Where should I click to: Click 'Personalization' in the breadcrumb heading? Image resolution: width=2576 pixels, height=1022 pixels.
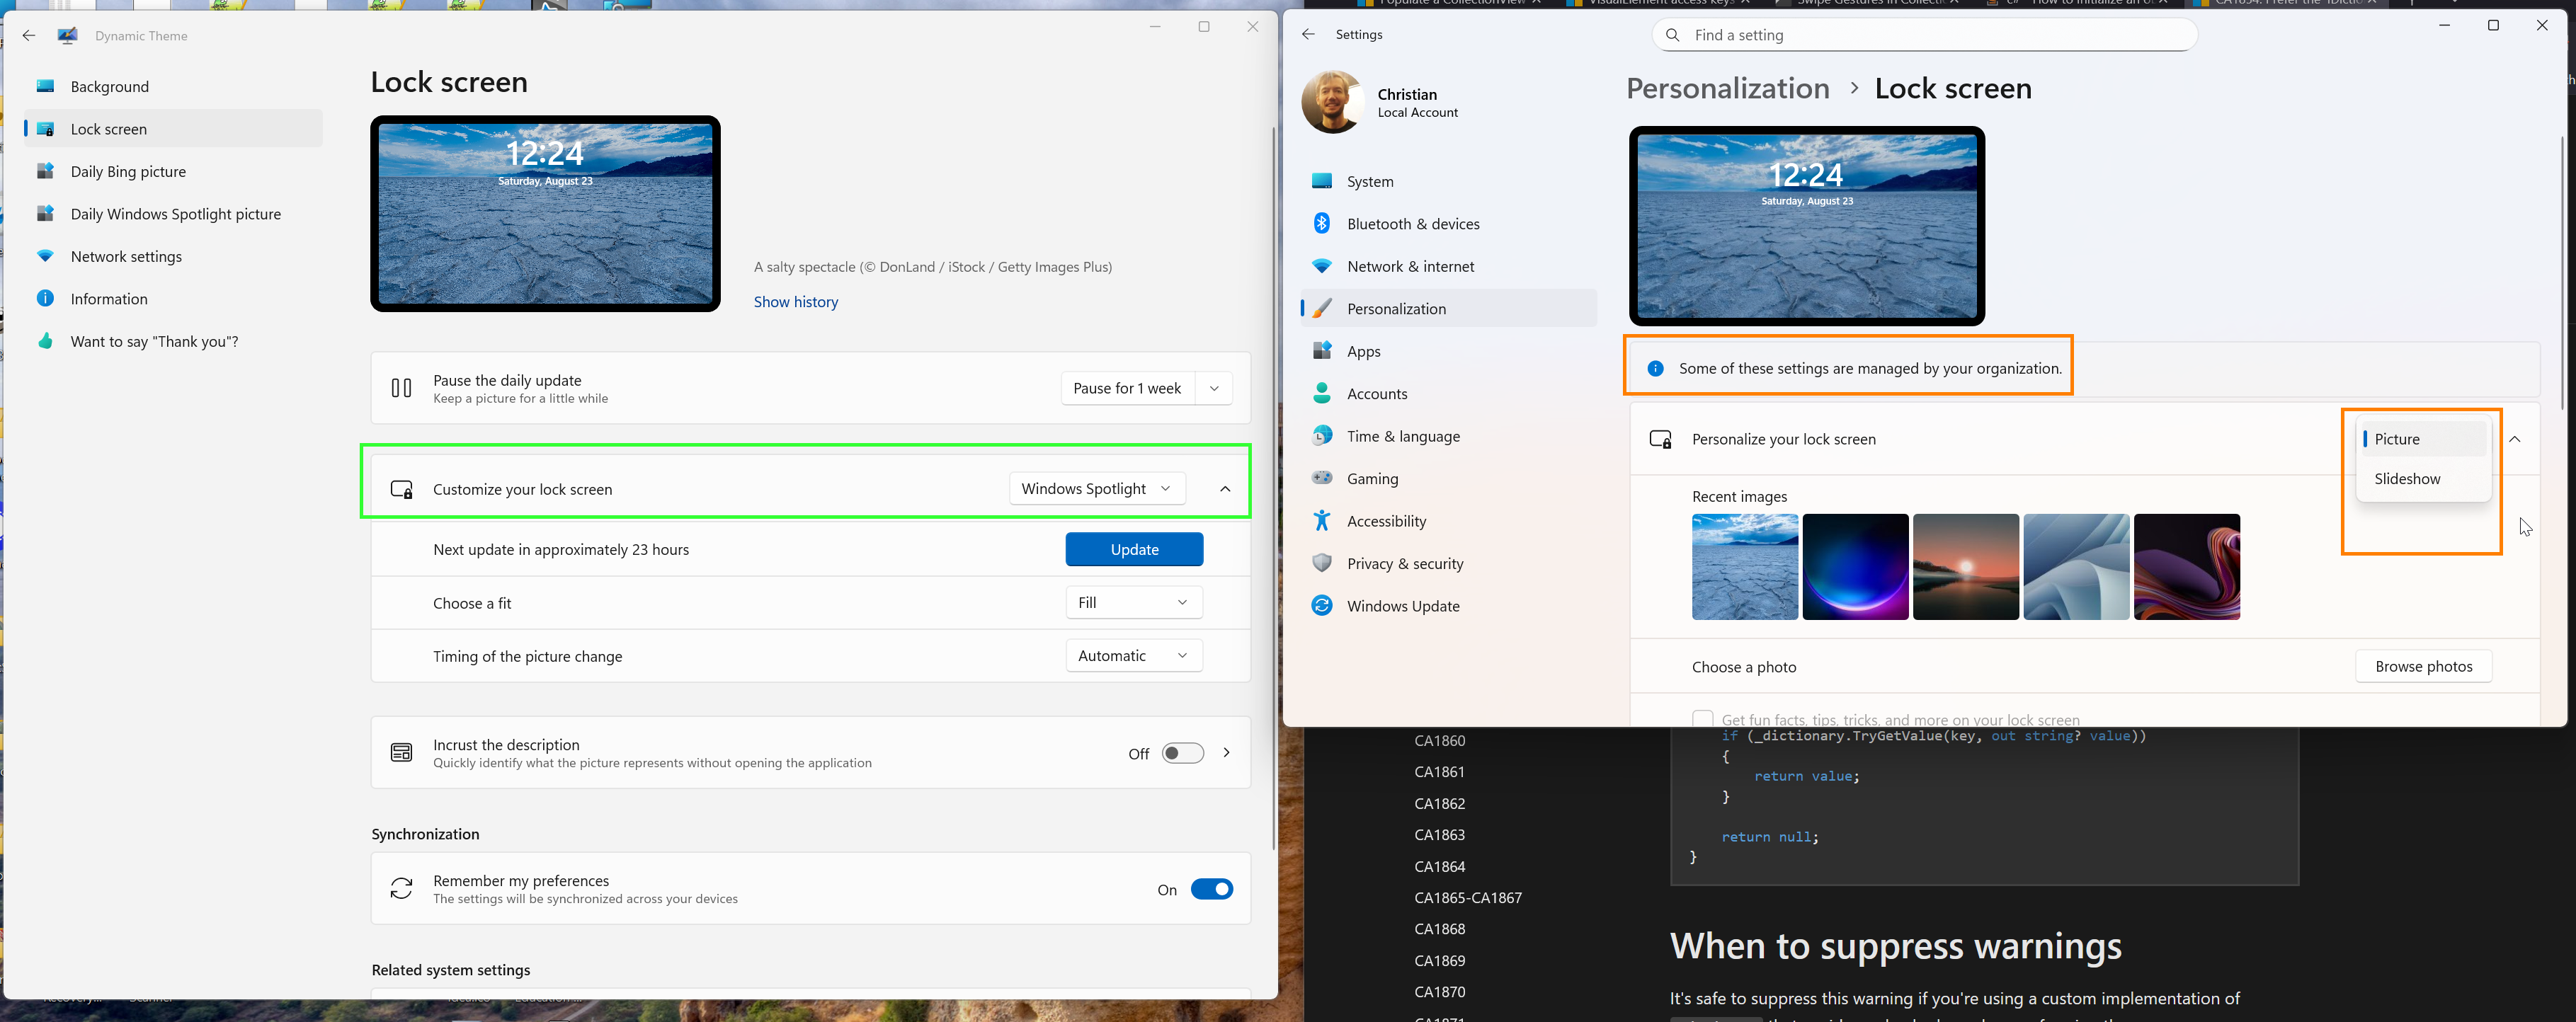pos(1727,89)
